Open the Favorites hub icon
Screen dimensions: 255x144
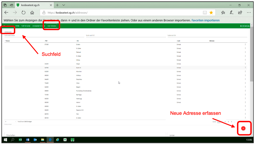pyautogui.click(x=223, y=13)
